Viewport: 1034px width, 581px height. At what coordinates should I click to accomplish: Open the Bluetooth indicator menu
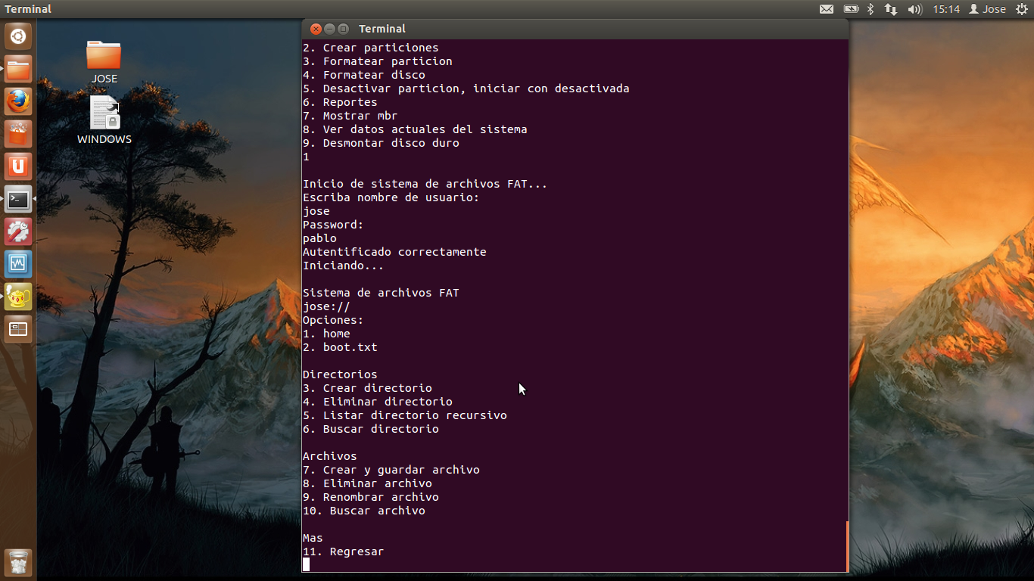pyautogui.click(x=870, y=9)
